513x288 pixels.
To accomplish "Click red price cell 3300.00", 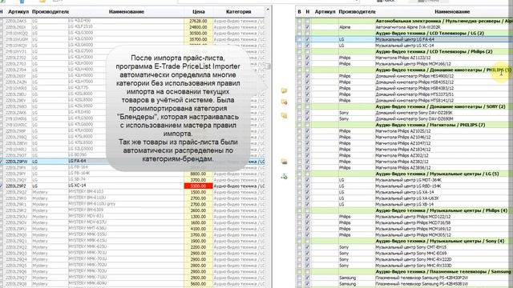I will coord(199,186).
